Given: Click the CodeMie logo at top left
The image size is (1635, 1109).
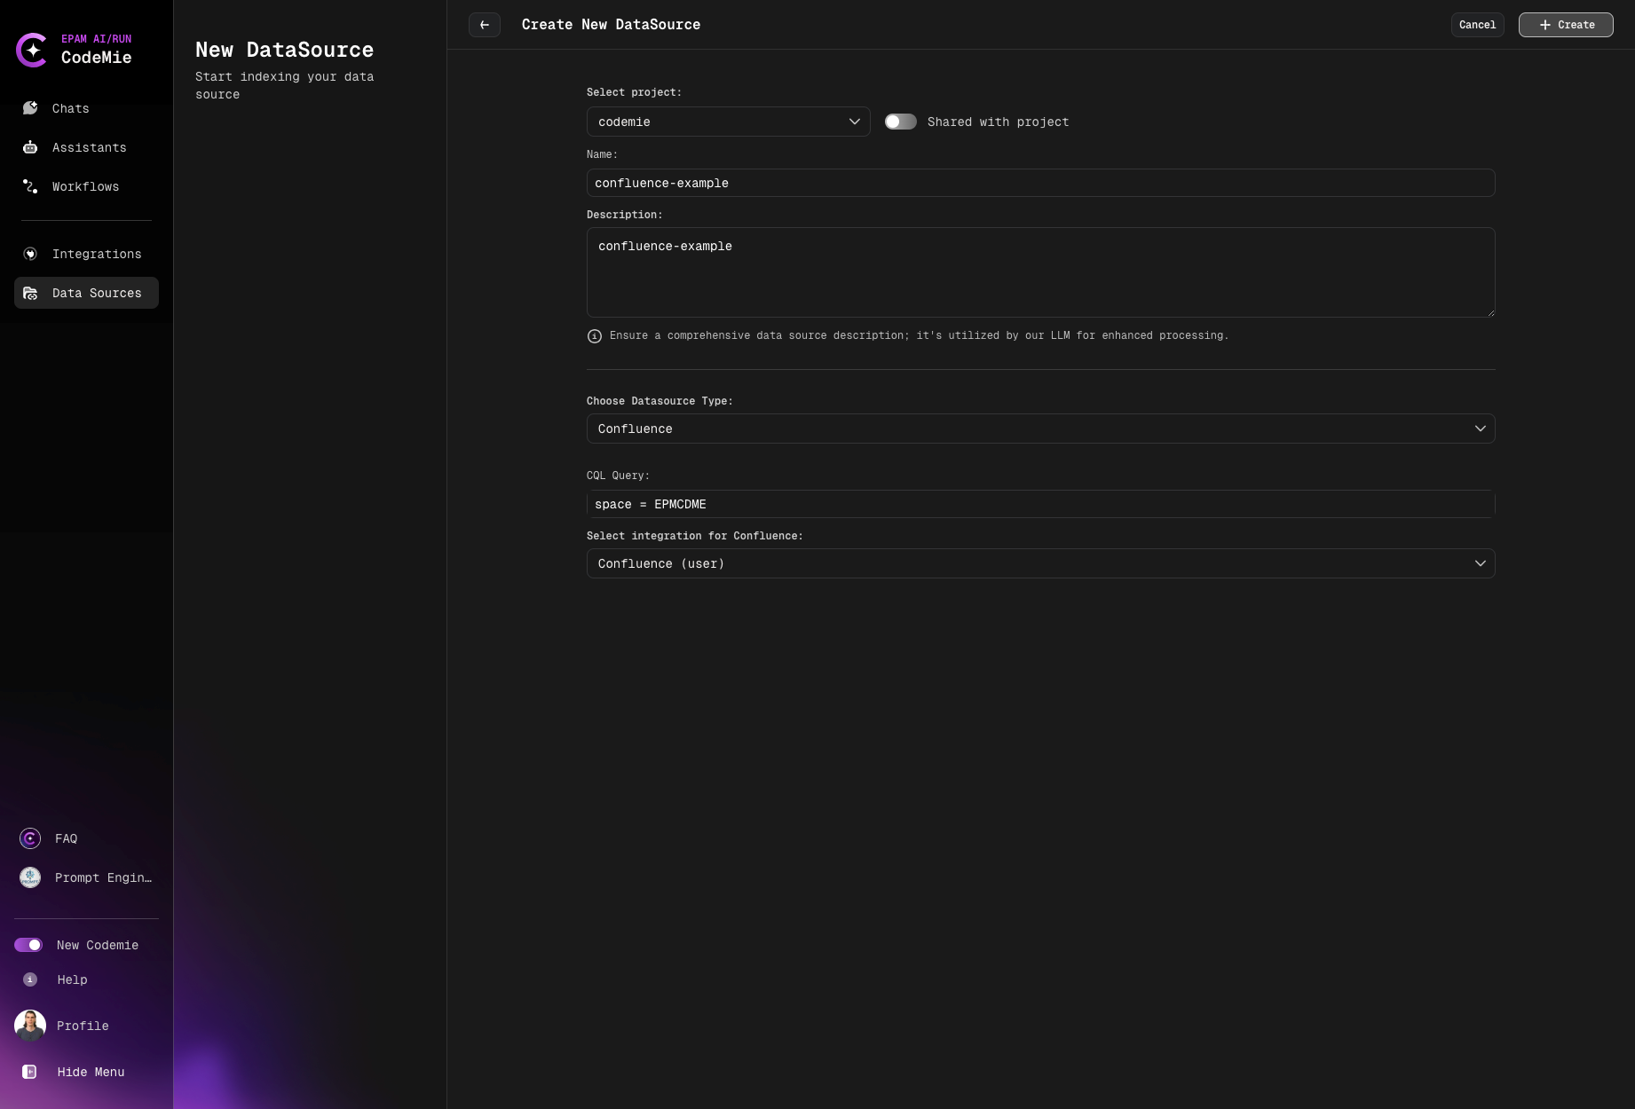Looking at the screenshot, I should tap(32, 50).
